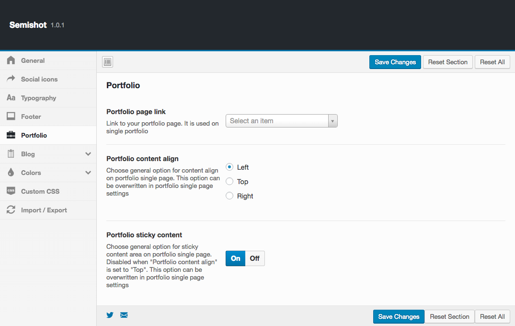Image resolution: width=515 pixels, height=326 pixels.
Task: Click the top Save Changes button
Action: 395,62
